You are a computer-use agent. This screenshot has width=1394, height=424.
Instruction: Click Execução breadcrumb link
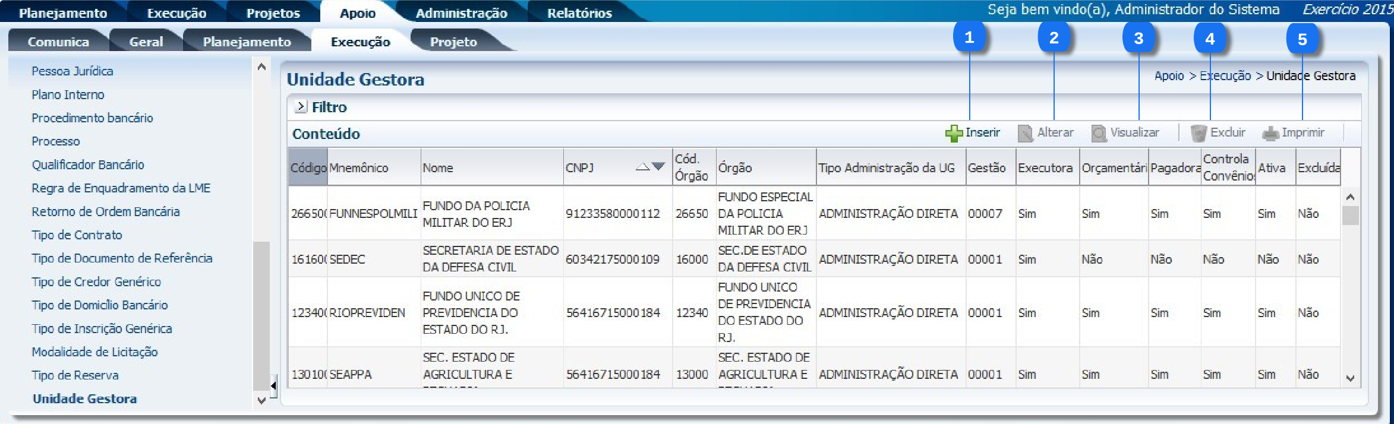pyautogui.click(x=1225, y=76)
